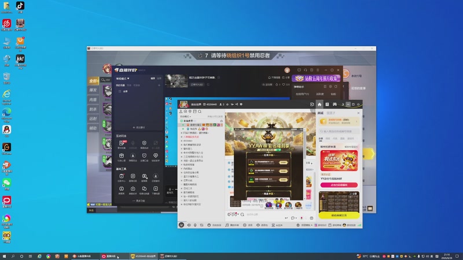463x260 pixels.
Task: Click the red promo banner in YY 商城 panel
Action: tap(339, 161)
